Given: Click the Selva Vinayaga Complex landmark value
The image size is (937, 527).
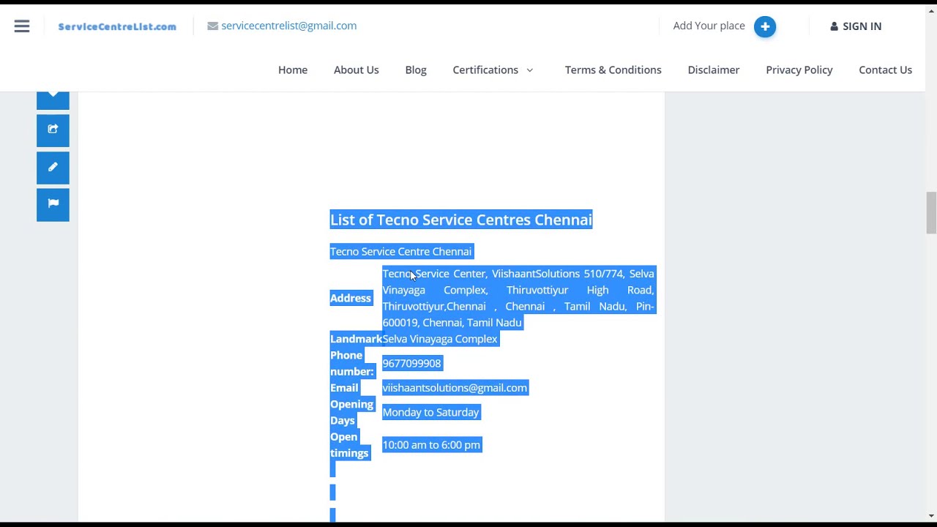Looking at the screenshot, I should 440,339.
